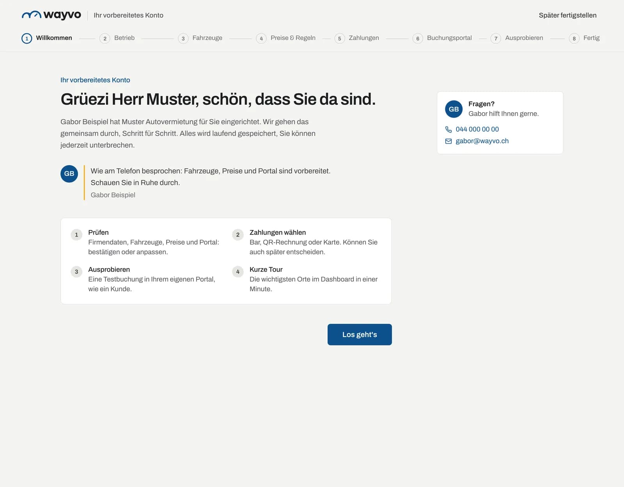This screenshot has height=487, width=624.
Task: Click the quote starting 'Wie am Telefon besprochen'
Action: (x=211, y=177)
